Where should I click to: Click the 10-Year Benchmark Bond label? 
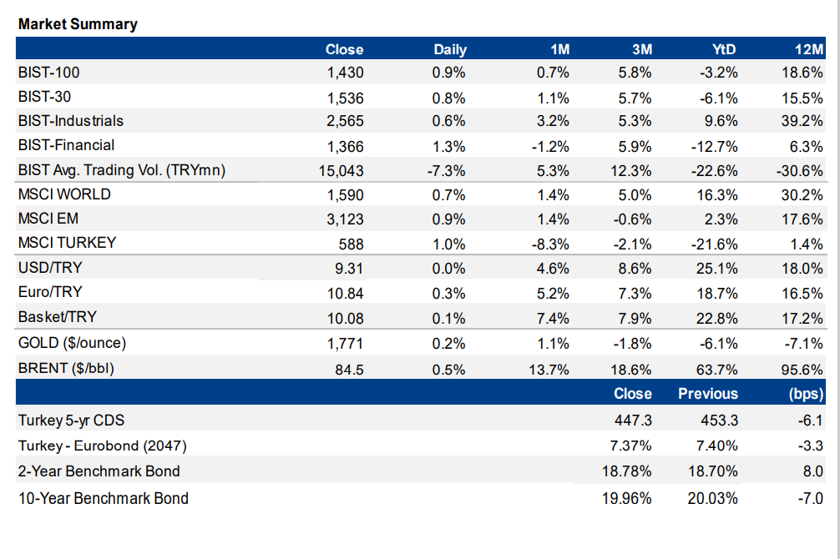click(x=103, y=499)
